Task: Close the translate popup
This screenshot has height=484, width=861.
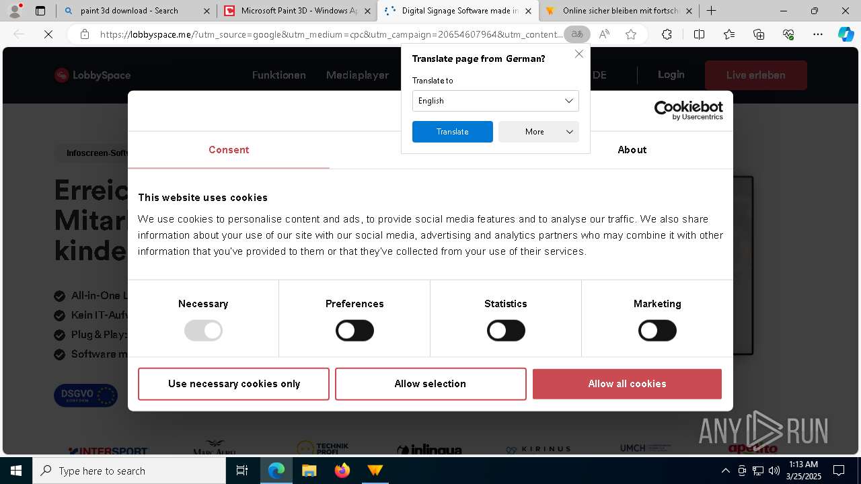Action: [x=578, y=54]
